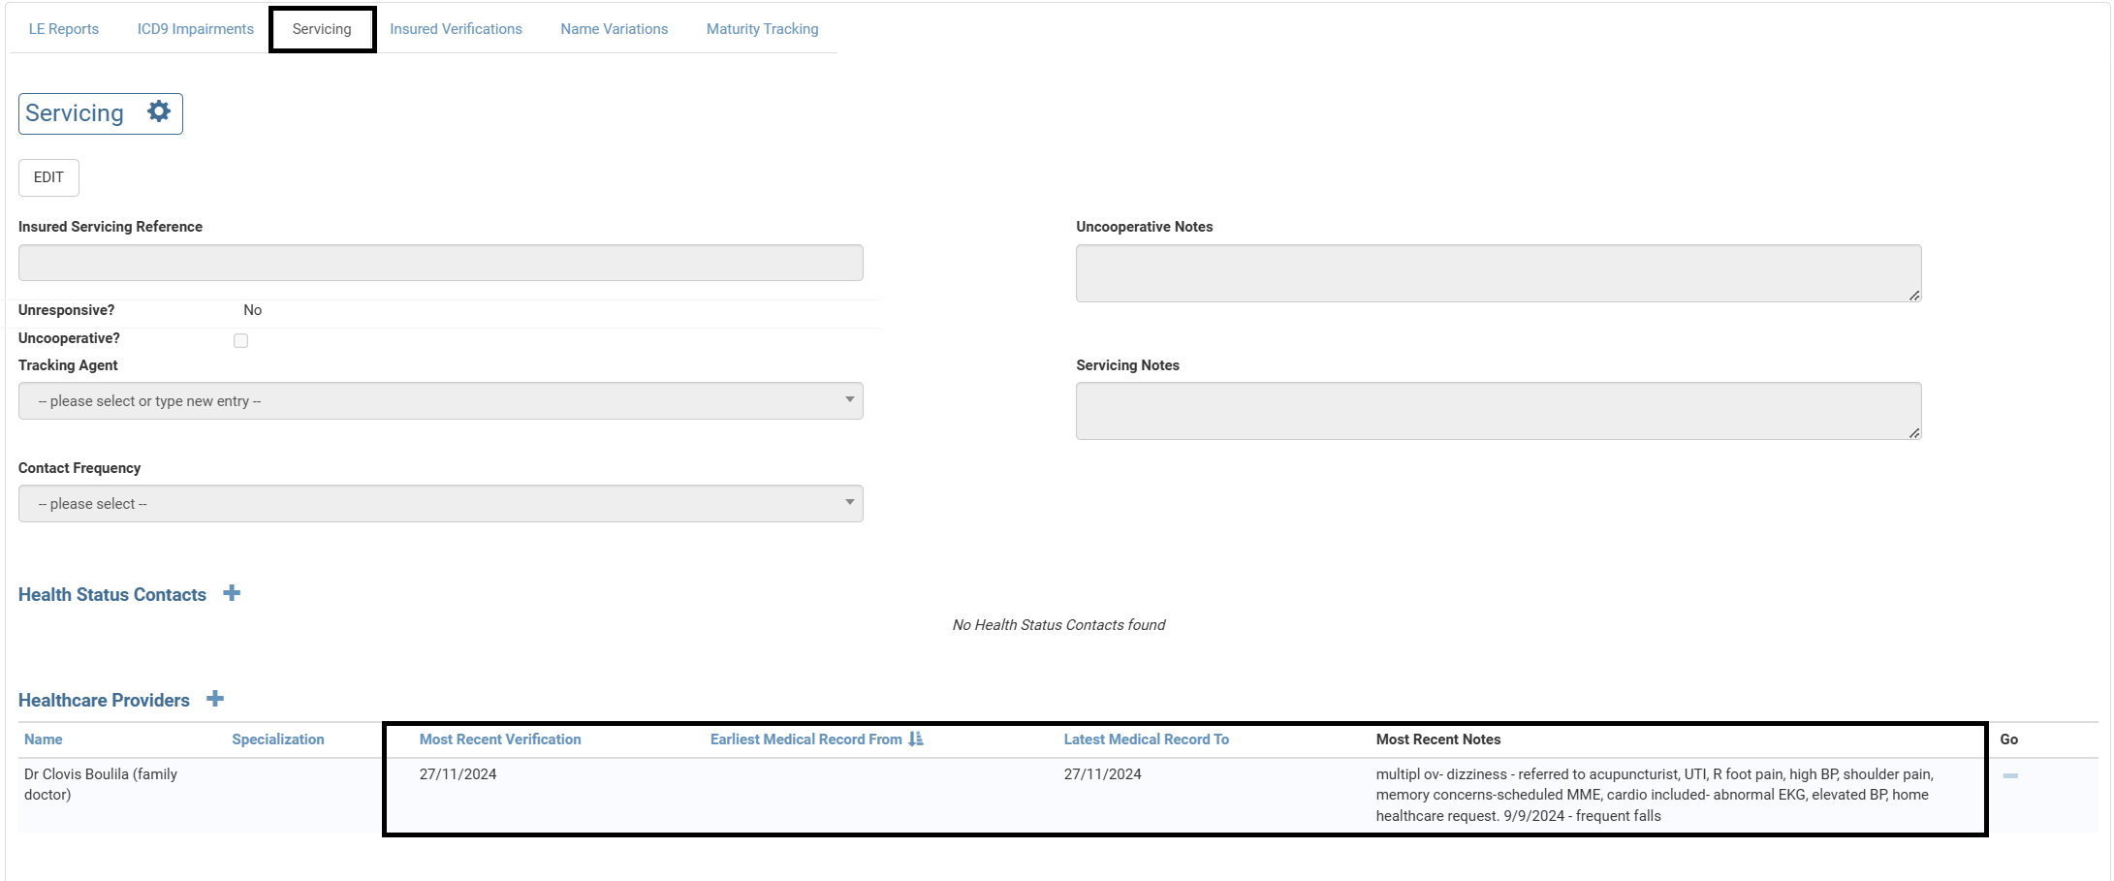This screenshot has width=2114, height=881.
Task: Open the ICD9 Impairments tab
Action: (x=195, y=29)
